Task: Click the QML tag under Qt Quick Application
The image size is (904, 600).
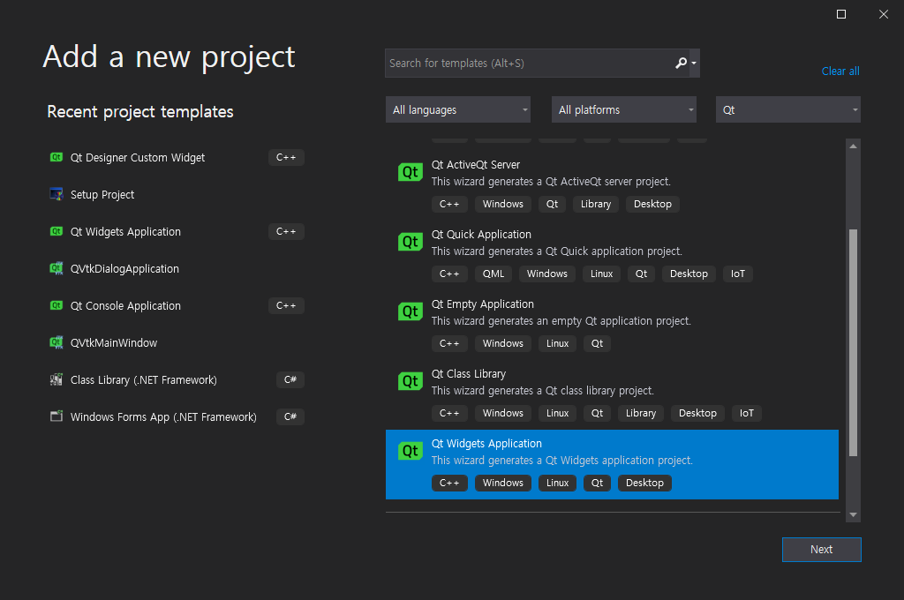Action: click(493, 274)
